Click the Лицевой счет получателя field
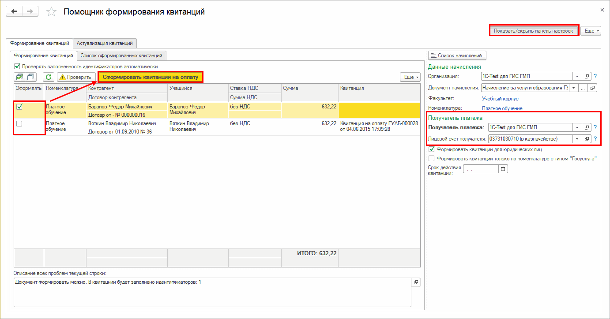The width and height of the screenshot is (610, 319). [x=530, y=139]
